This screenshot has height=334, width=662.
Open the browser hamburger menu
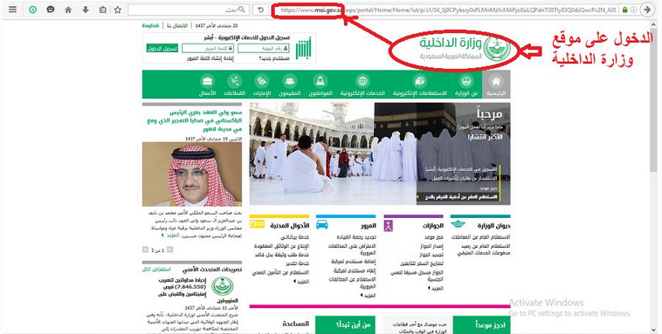13,10
